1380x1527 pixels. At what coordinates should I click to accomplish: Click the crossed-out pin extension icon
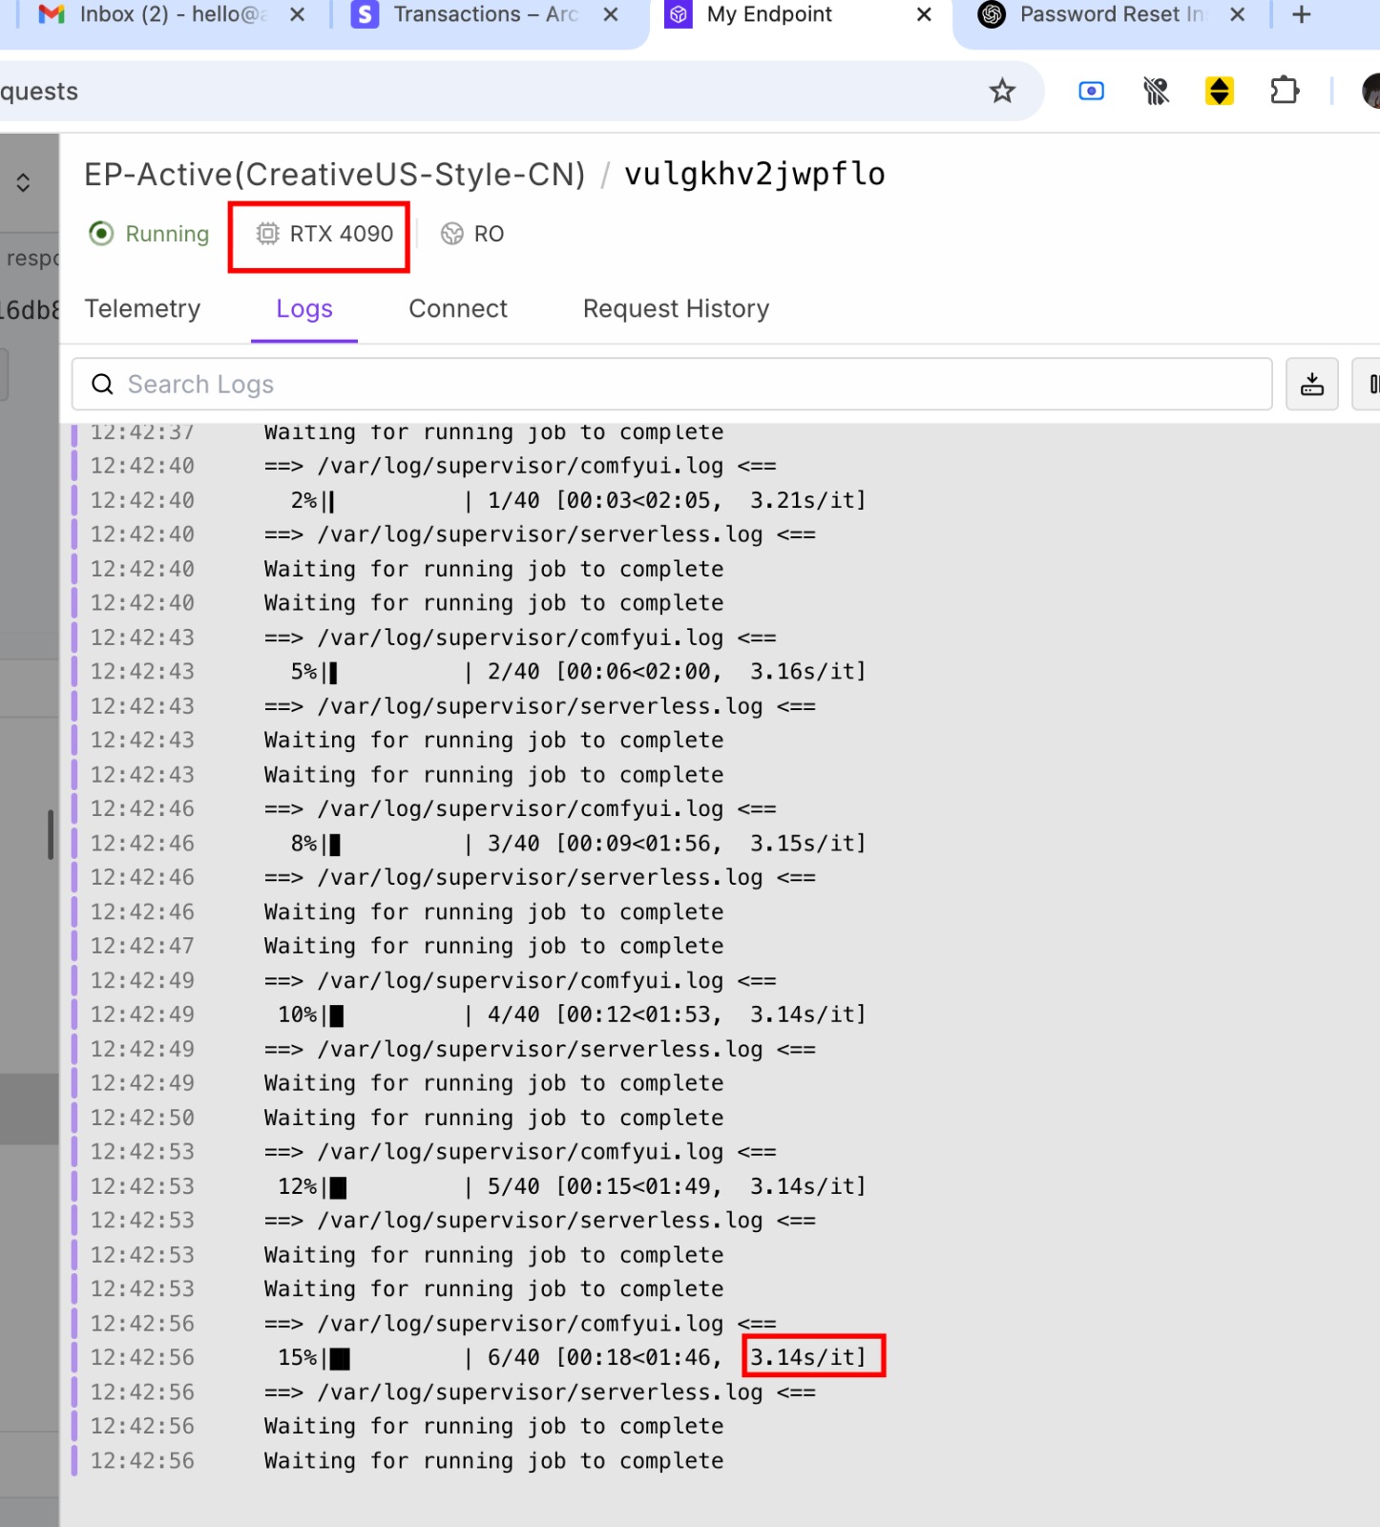click(1156, 92)
